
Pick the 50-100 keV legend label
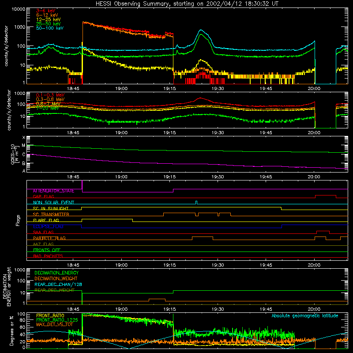pyautogui.click(x=50, y=28)
